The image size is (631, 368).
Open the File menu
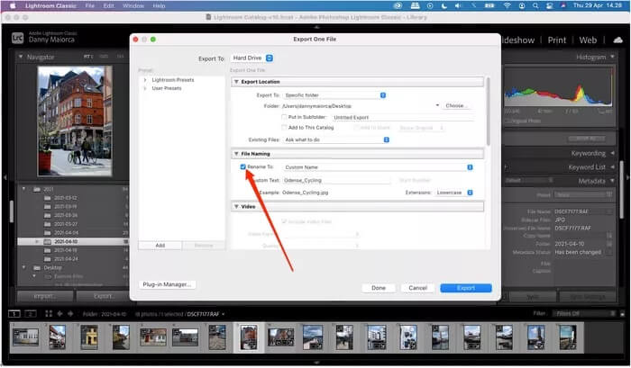pos(90,5)
